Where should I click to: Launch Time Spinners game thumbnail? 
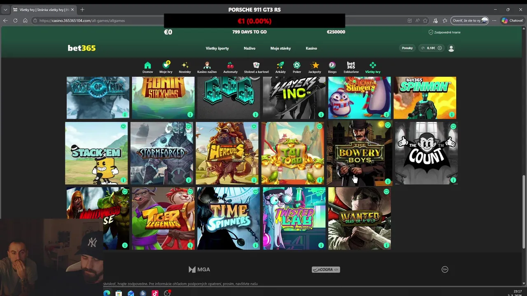tap(229, 218)
